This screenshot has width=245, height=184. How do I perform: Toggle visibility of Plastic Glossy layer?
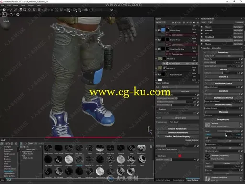(x=156, y=30)
